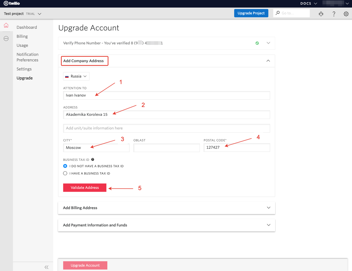Open the DOCS dropdown menu
Screen dimensions: 352x271
(x=309, y=4)
